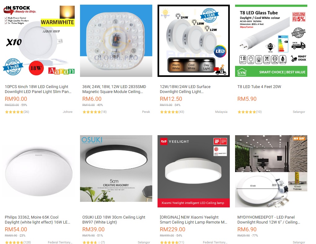Click the 10PCS 6Inch 18W LED title
This screenshot has height=244, width=316.
[38, 89]
